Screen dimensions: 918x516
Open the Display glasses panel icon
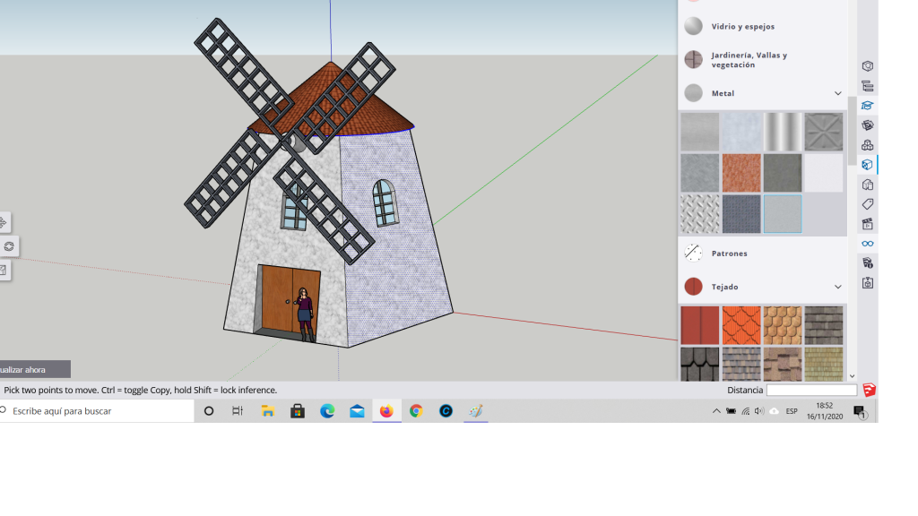coord(867,244)
